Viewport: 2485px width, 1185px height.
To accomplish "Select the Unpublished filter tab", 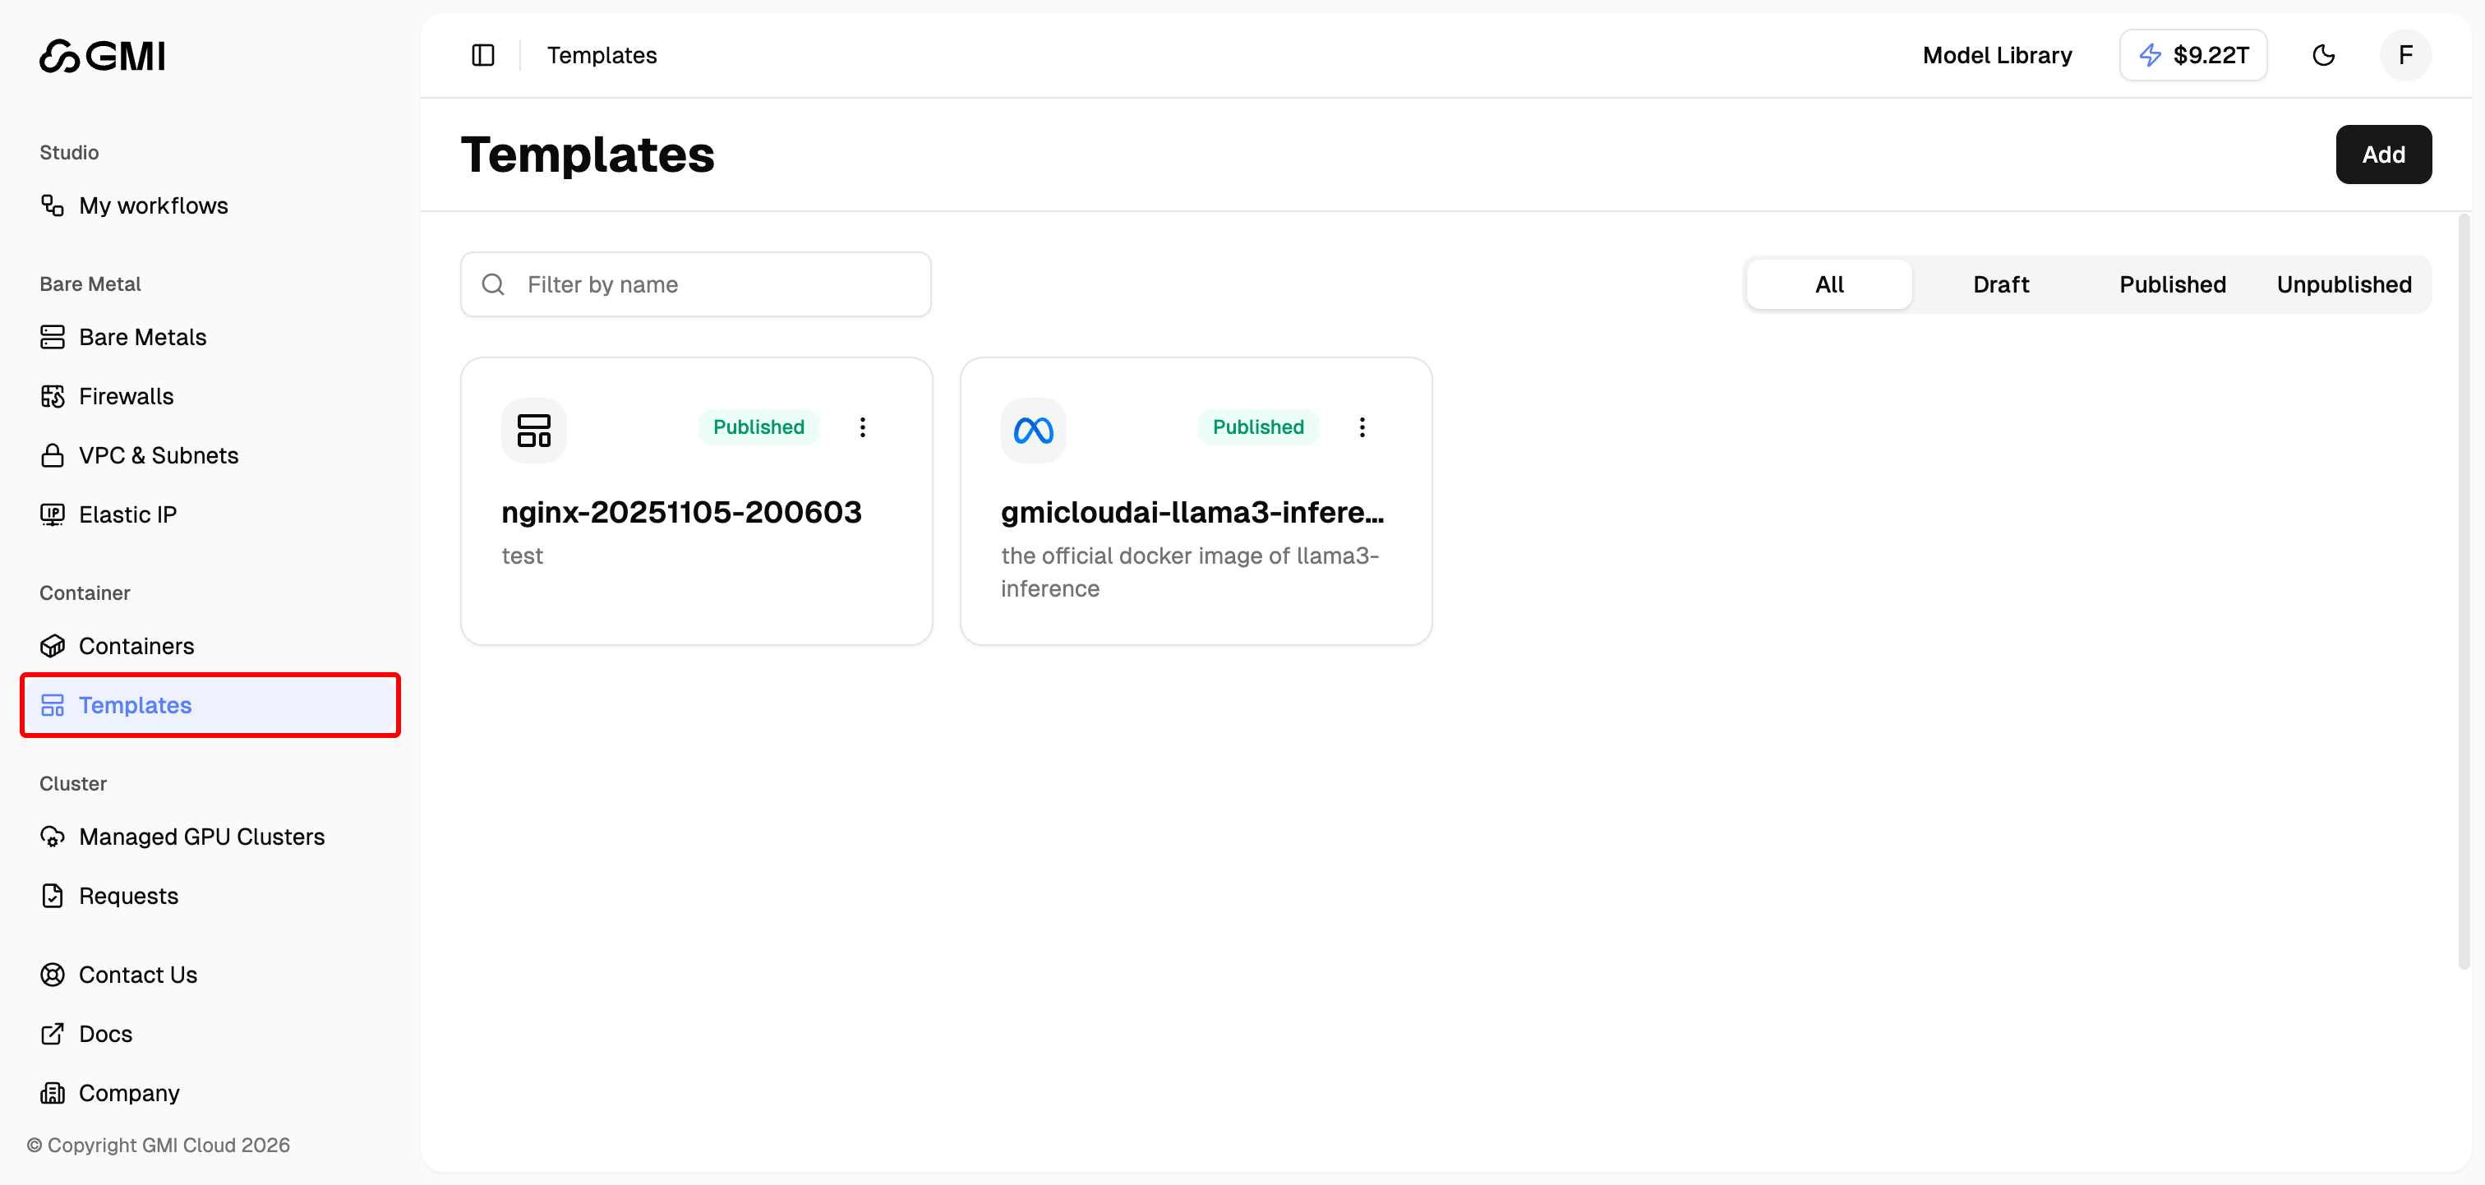I will 2344,284.
